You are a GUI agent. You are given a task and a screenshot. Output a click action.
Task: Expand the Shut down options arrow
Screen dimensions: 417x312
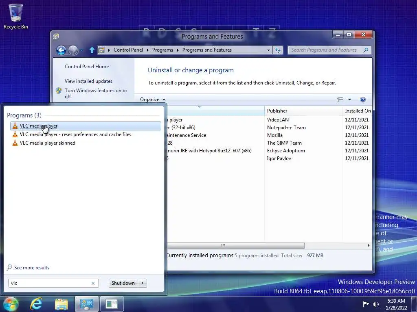(x=143, y=283)
